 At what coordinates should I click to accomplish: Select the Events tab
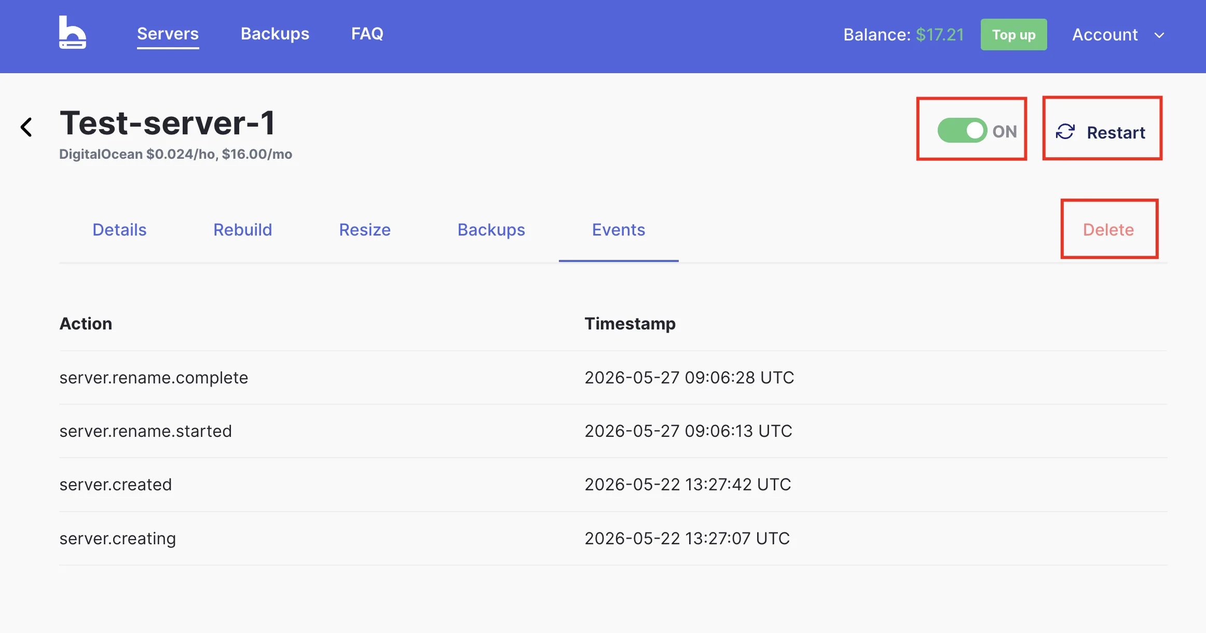coord(619,229)
